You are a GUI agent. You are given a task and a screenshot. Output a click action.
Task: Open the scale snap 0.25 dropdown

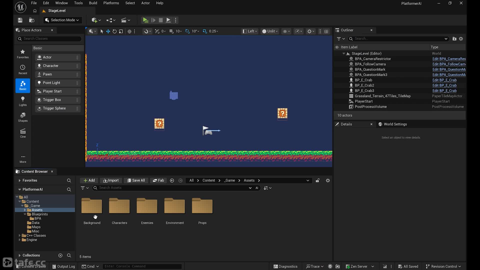[214, 31]
